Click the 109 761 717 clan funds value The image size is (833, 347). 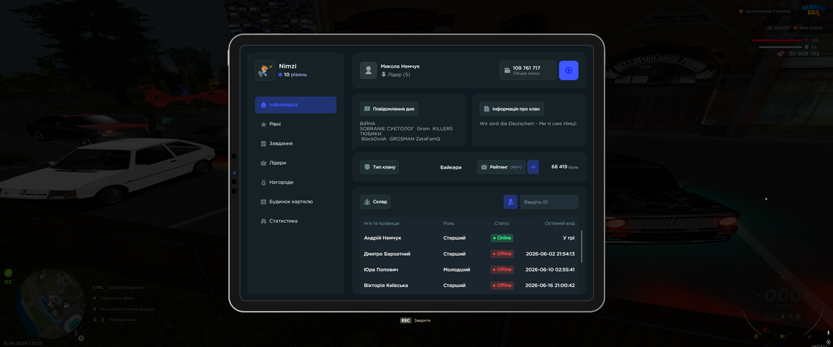click(x=526, y=68)
